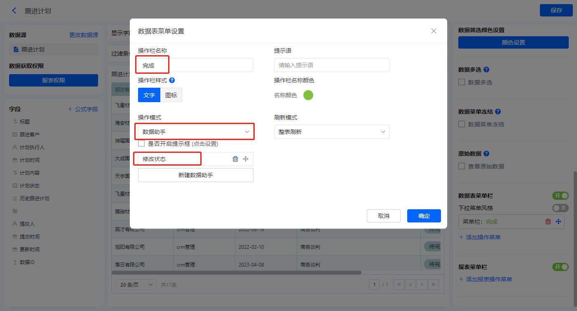
Task: Click the help icon next to 操作栏样式
Action: [172, 80]
